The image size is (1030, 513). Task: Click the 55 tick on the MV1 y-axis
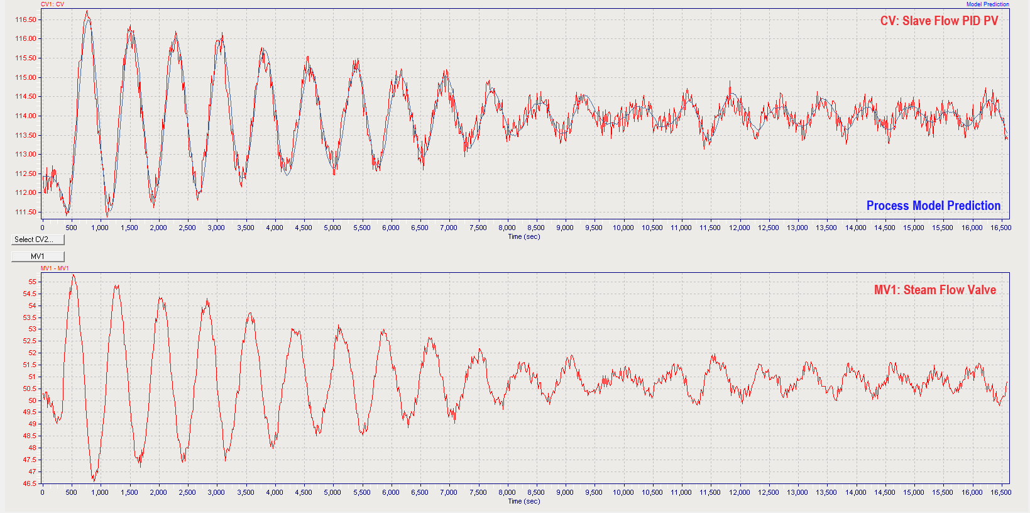pyautogui.click(x=32, y=282)
